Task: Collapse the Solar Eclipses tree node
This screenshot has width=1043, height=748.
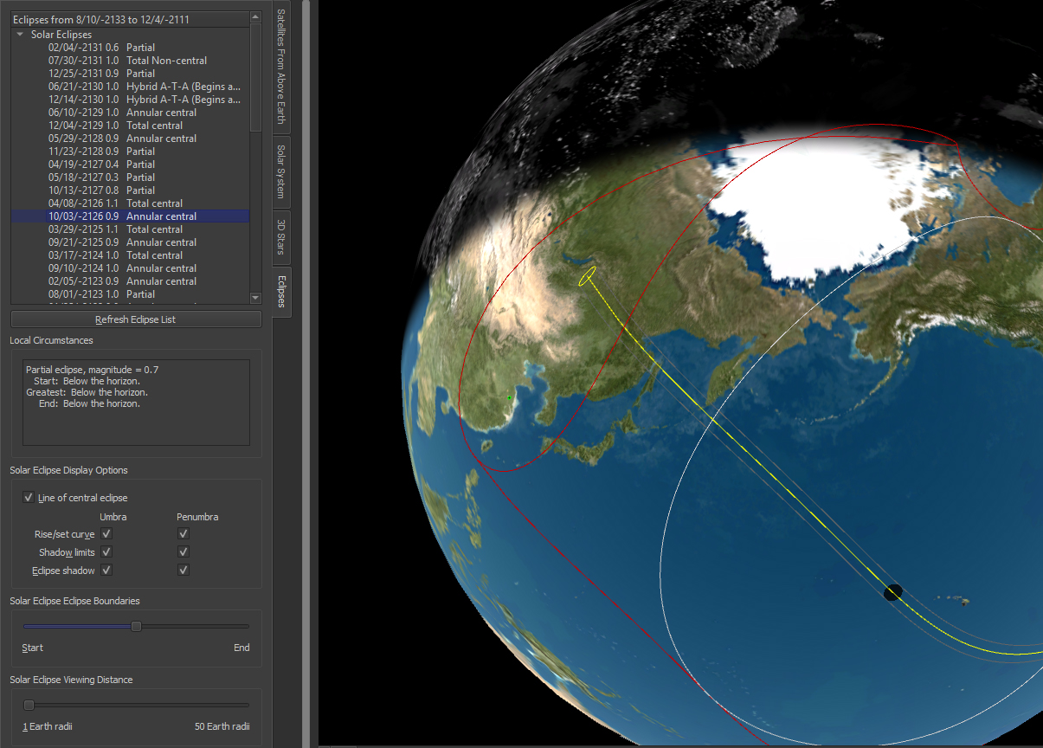Action: 20,35
